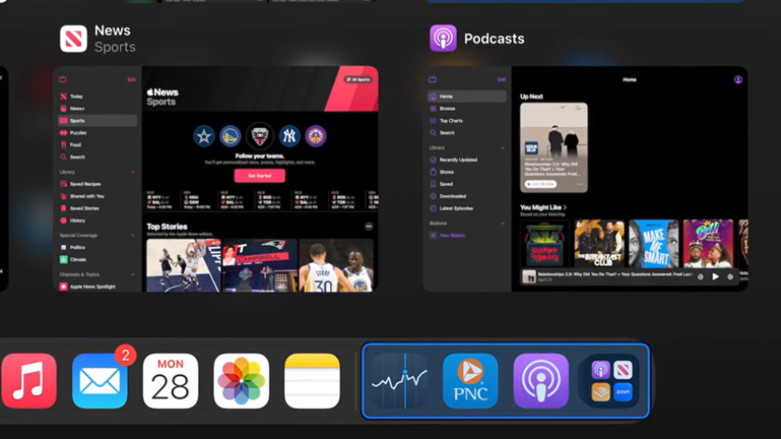Viewport: 781px width, 439px height.
Task: Open Shows in Podcasts library
Action: pos(467,171)
